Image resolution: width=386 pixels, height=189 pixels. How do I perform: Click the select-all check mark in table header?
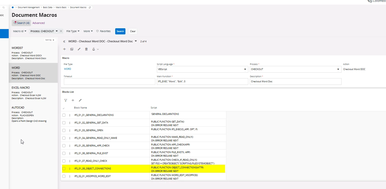pos(64,108)
